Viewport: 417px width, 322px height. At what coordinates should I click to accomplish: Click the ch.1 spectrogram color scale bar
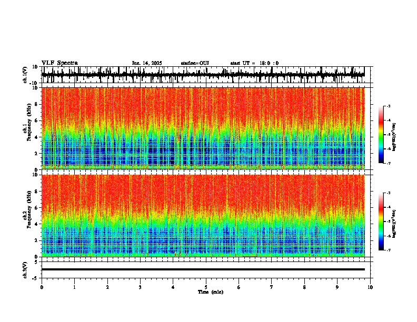pos(381,135)
